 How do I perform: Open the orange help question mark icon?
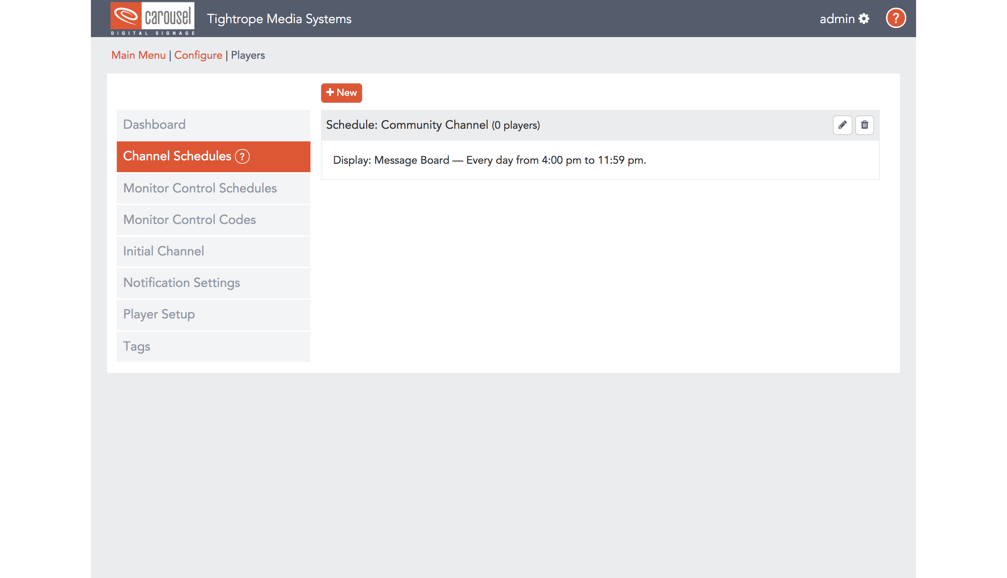click(895, 18)
